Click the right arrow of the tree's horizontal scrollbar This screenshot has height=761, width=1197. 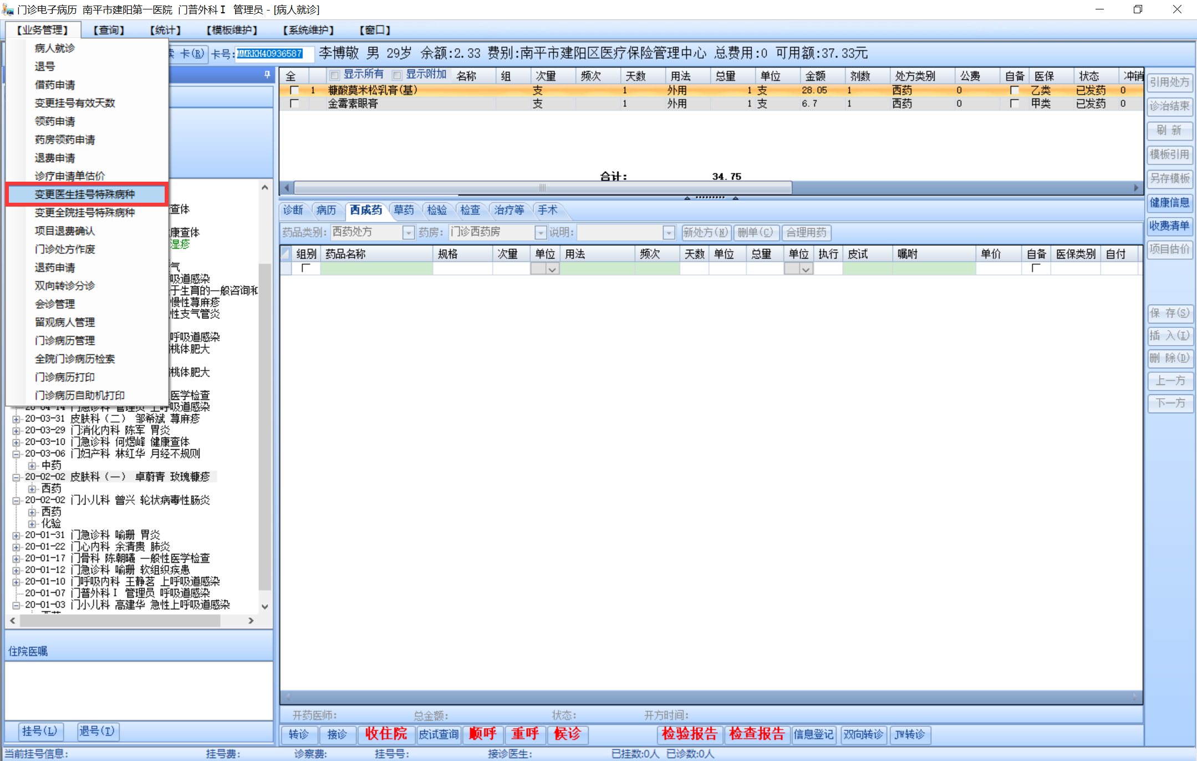click(x=251, y=621)
